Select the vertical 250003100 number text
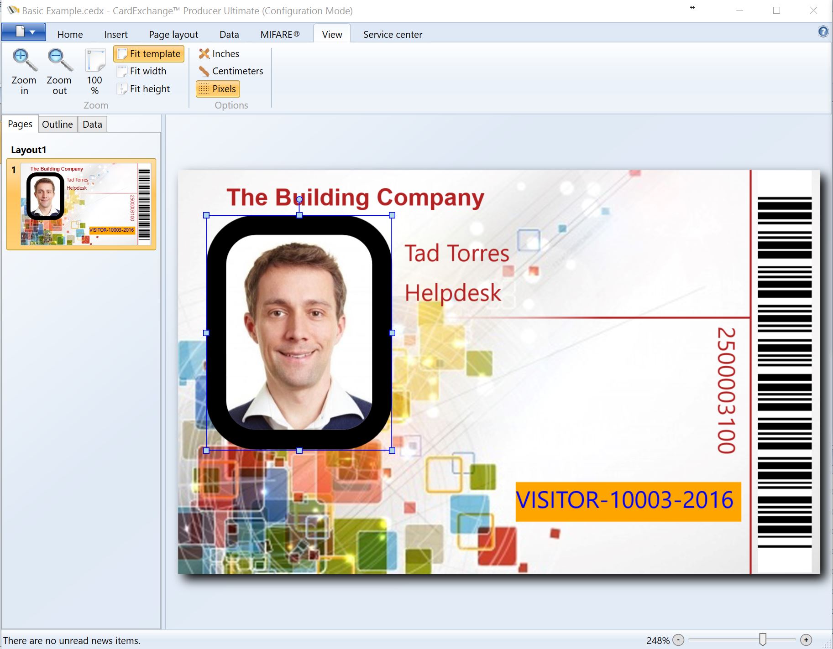Screen dimensions: 833x649 pos(726,390)
